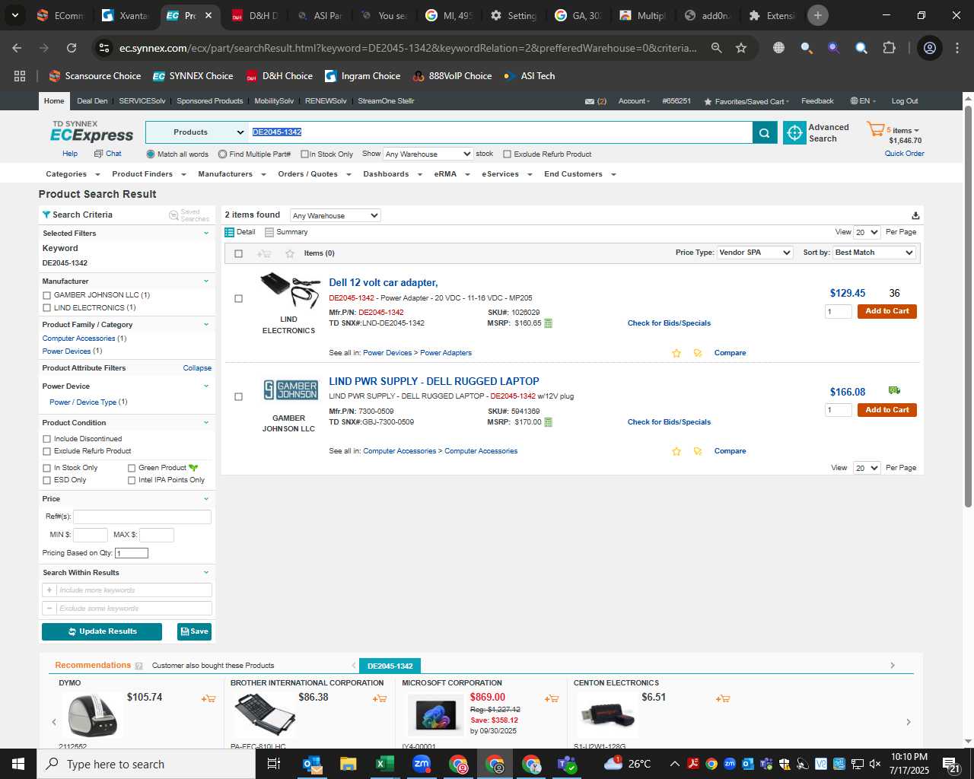This screenshot has width=974, height=779.
Task: Click mail messages envelope icon
Action: click(x=590, y=101)
